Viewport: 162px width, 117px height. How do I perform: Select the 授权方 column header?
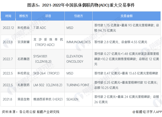[24, 16]
